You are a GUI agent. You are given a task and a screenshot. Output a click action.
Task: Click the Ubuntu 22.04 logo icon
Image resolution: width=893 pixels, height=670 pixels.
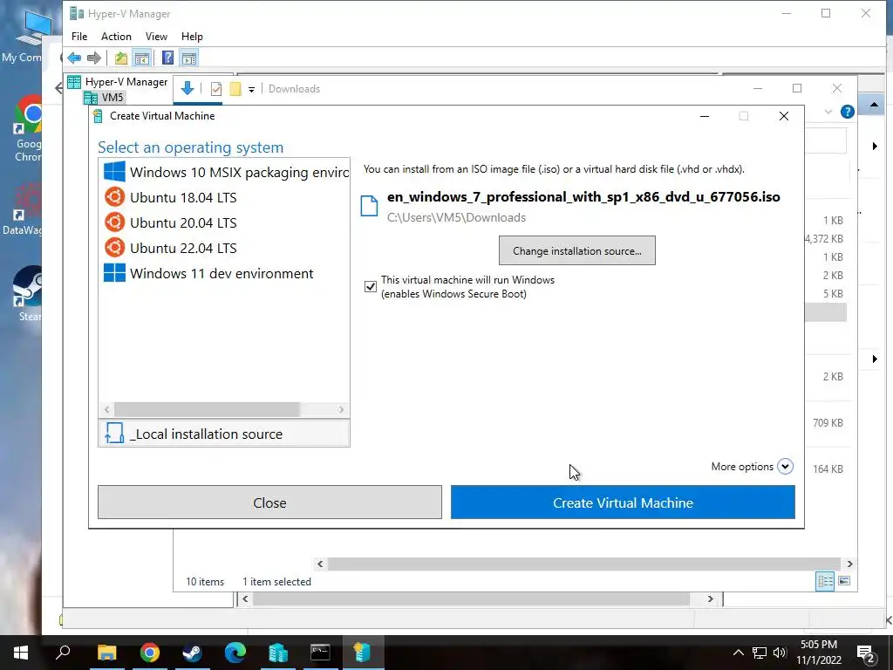point(114,247)
